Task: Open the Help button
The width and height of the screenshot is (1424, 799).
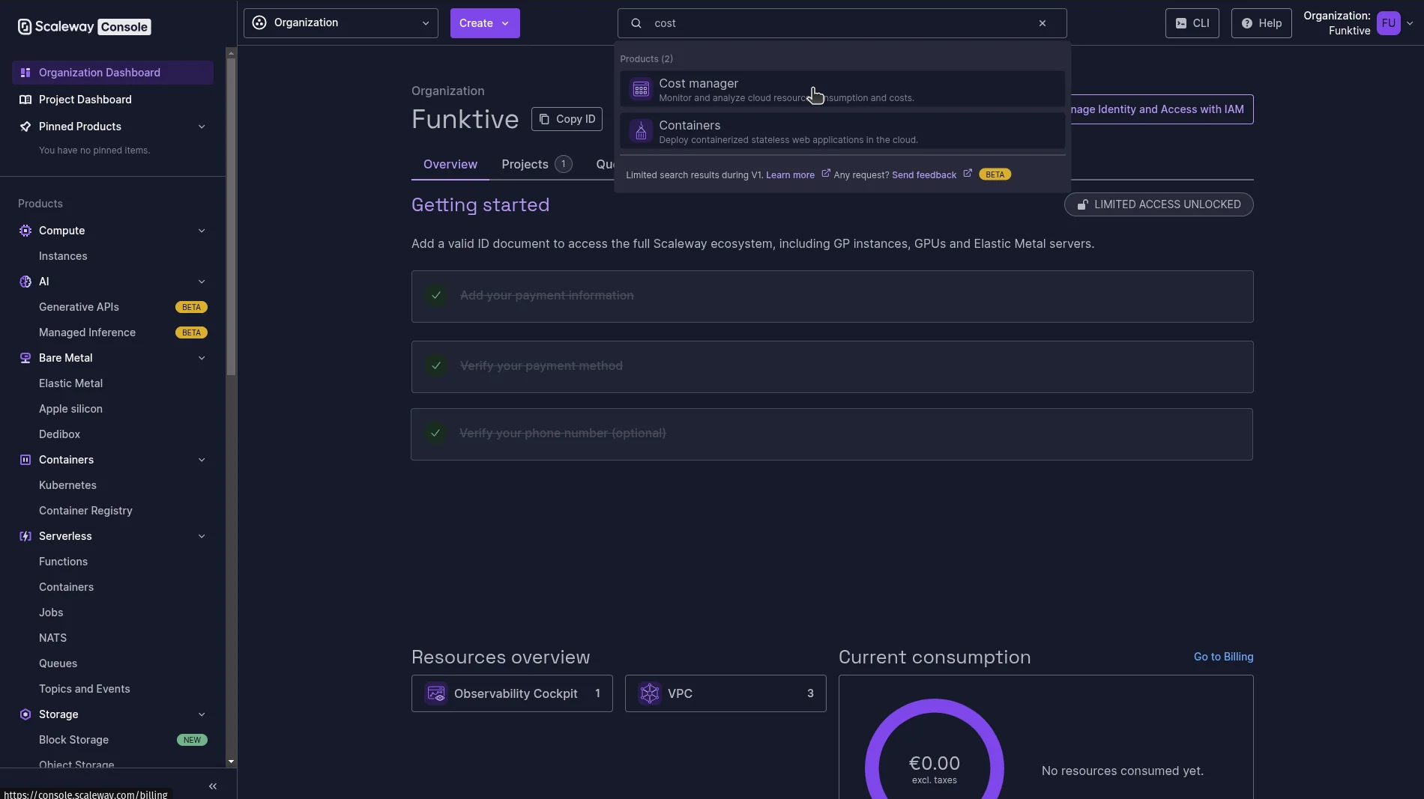Action: 1261,23
